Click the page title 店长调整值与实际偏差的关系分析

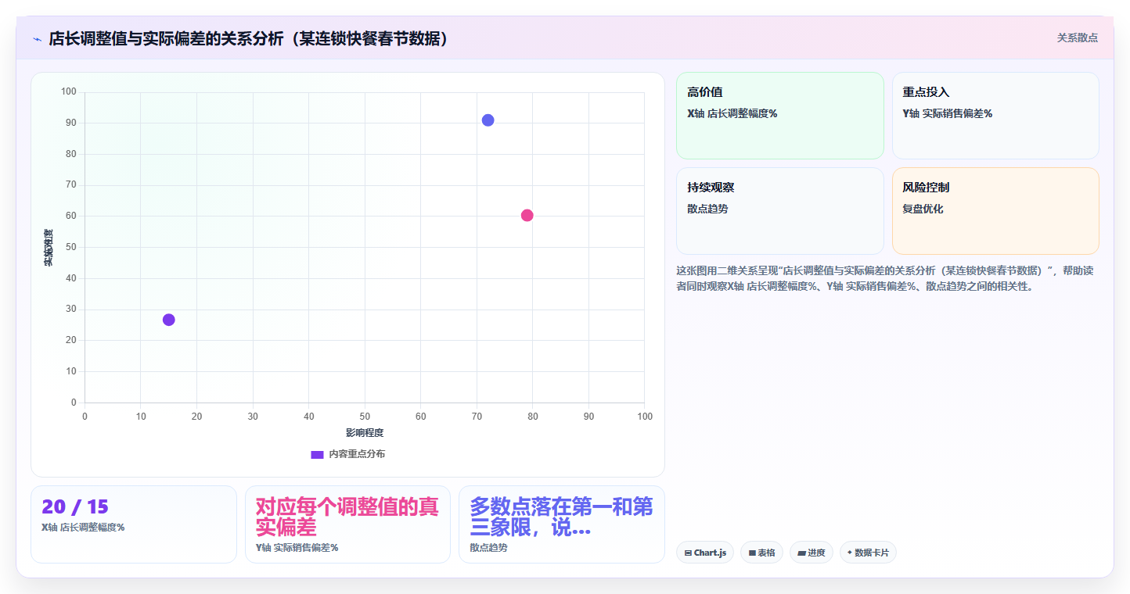click(250, 38)
